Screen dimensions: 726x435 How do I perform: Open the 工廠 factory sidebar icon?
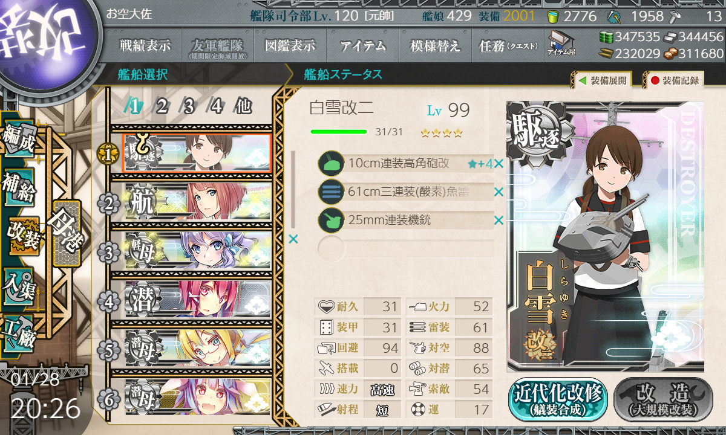tap(19, 332)
